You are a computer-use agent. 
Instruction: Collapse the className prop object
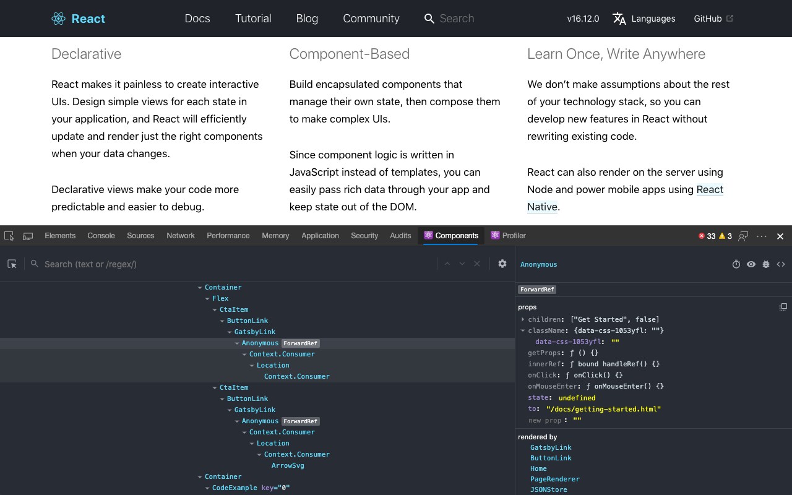(523, 330)
